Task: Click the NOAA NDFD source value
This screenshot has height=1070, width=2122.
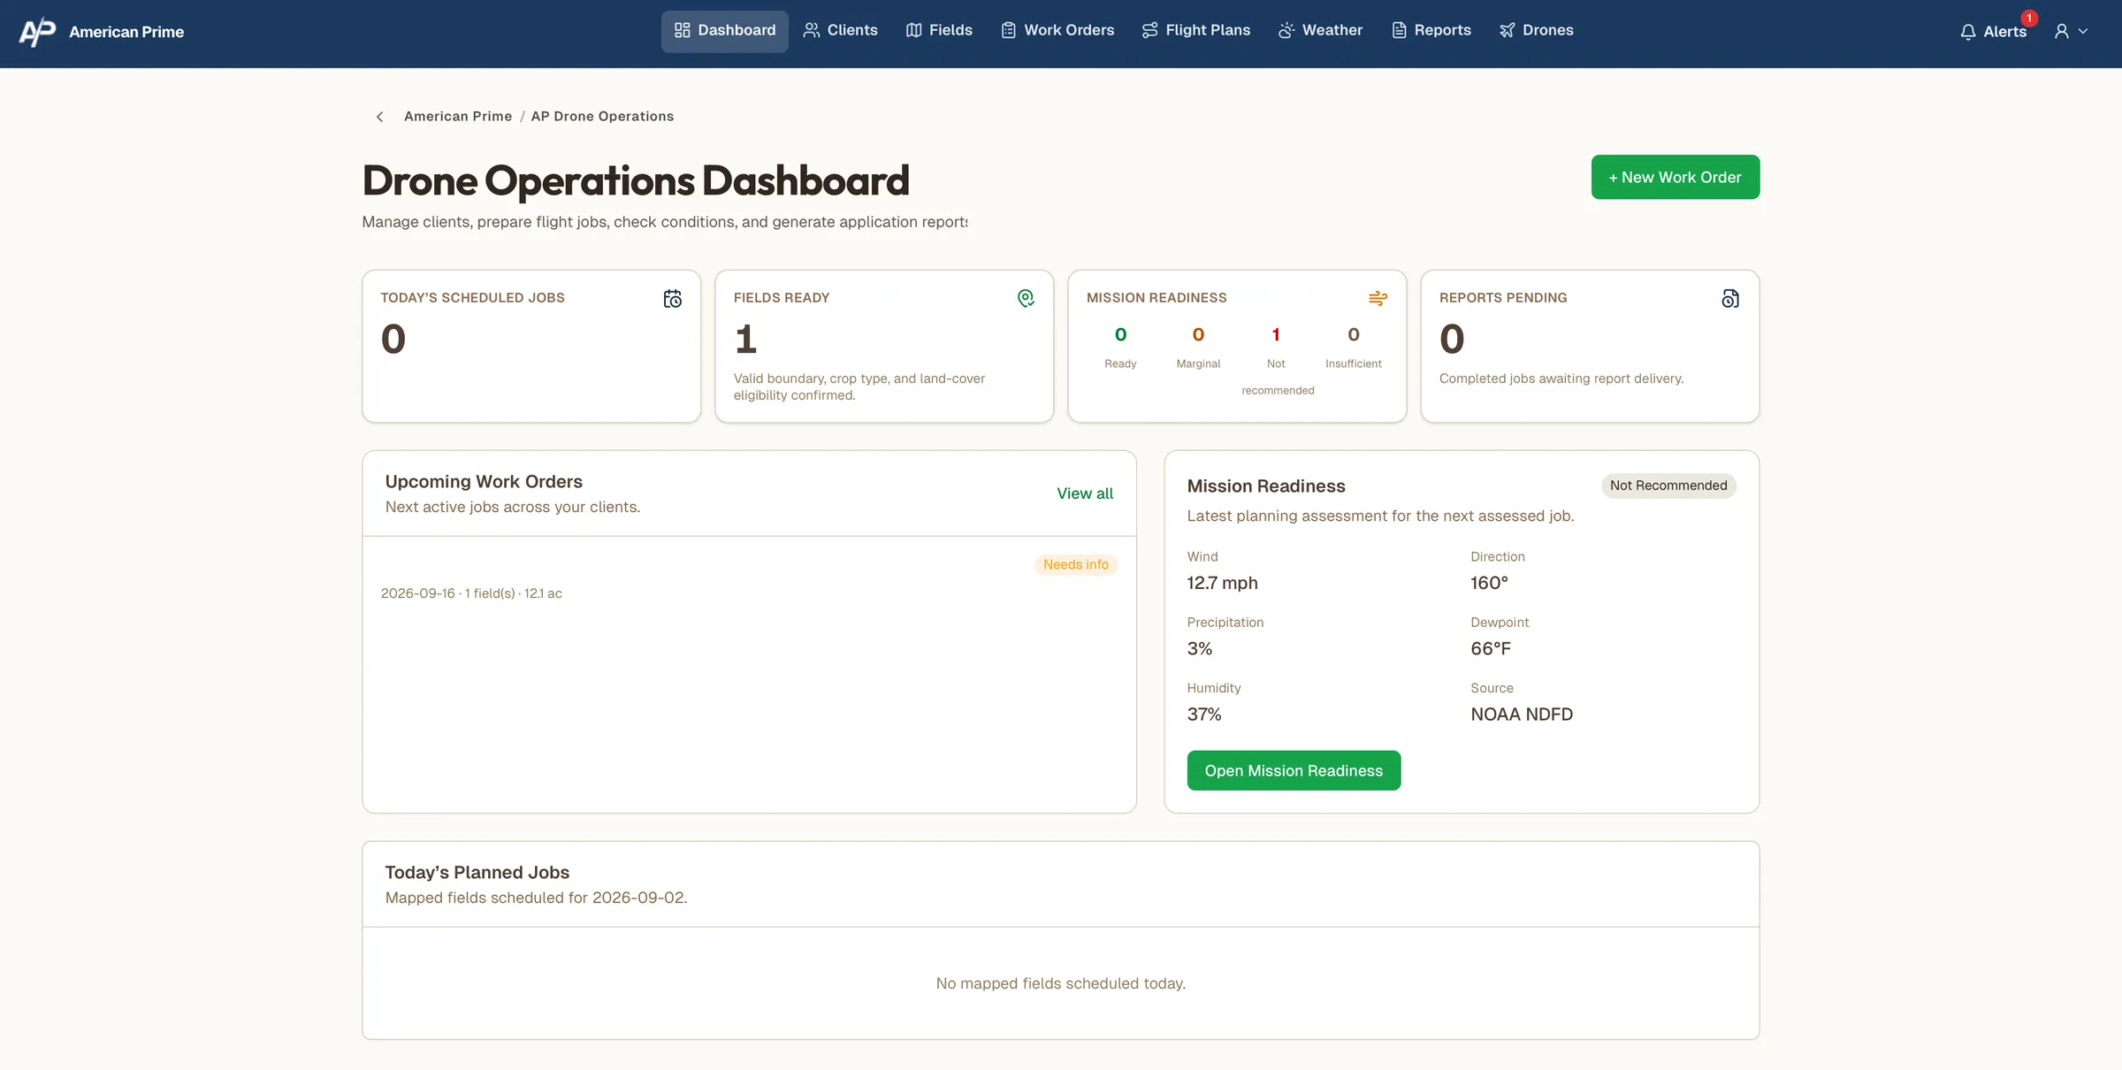Action: 1522,715
